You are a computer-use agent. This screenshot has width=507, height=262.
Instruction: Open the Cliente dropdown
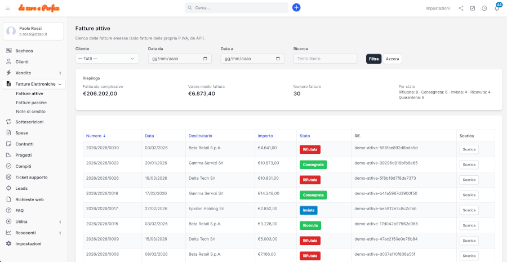pyautogui.click(x=107, y=59)
